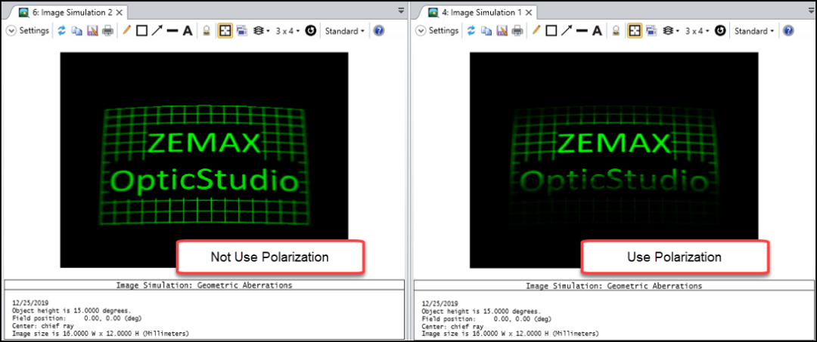Viewport: 817px width, 342px height.
Task: Print the Image Simulation 1 window
Action: point(517,31)
